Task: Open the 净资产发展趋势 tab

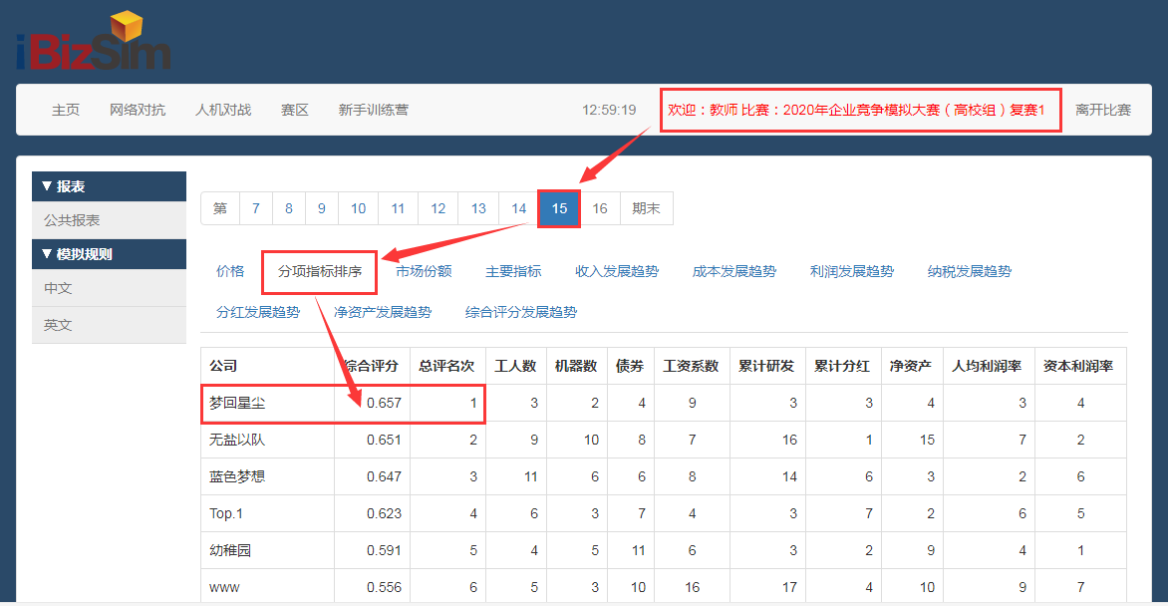Action: (x=382, y=312)
